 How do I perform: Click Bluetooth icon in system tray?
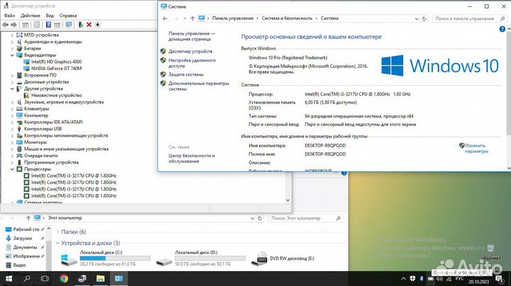(421, 279)
